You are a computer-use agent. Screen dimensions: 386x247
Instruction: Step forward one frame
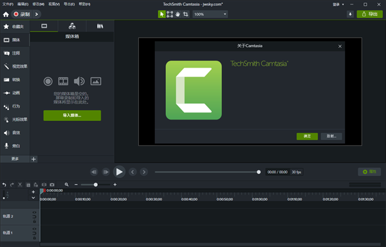106,172
